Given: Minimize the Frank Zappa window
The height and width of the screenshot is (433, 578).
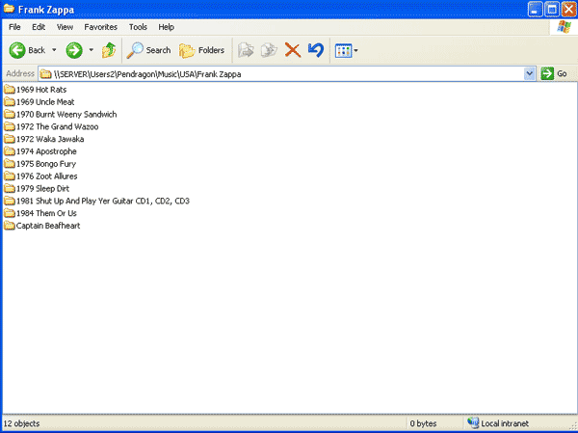Looking at the screenshot, I should coord(536,10).
